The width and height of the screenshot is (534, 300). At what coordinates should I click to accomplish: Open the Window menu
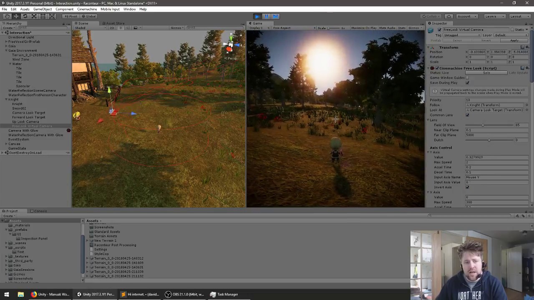pyautogui.click(x=129, y=9)
